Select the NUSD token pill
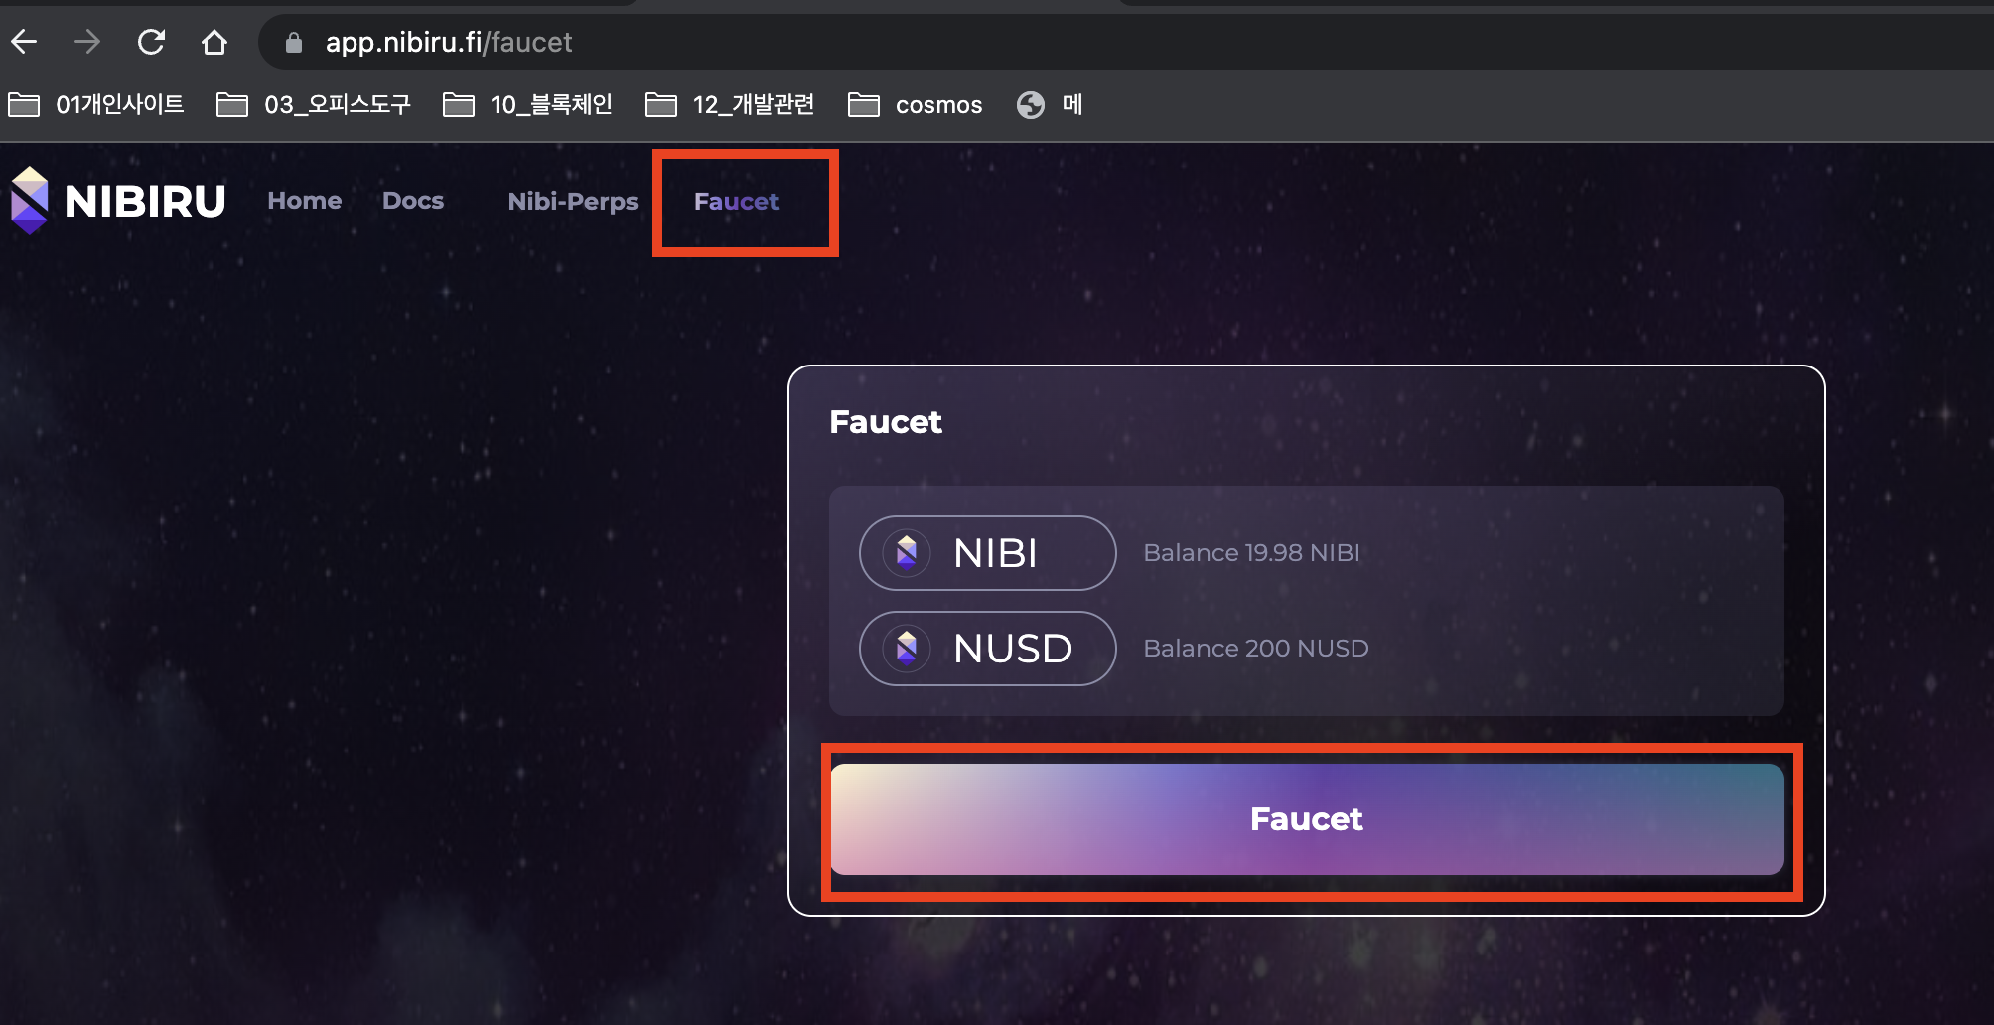The width and height of the screenshot is (1994, 1025). click(x=988, y=649)
